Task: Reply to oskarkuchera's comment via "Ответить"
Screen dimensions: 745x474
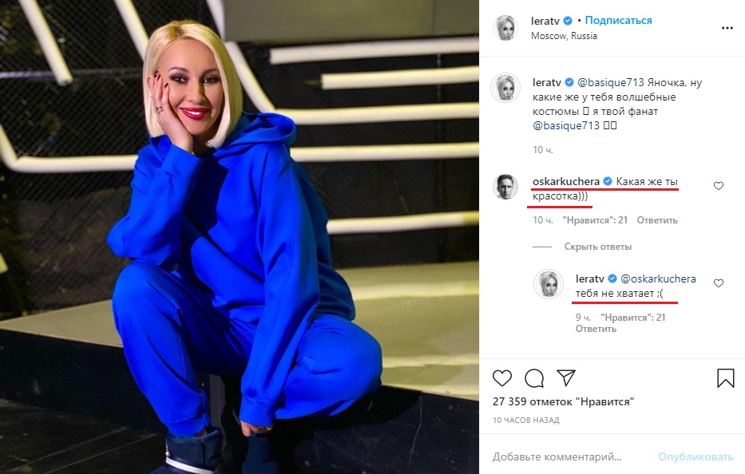Action: point(657,220)
